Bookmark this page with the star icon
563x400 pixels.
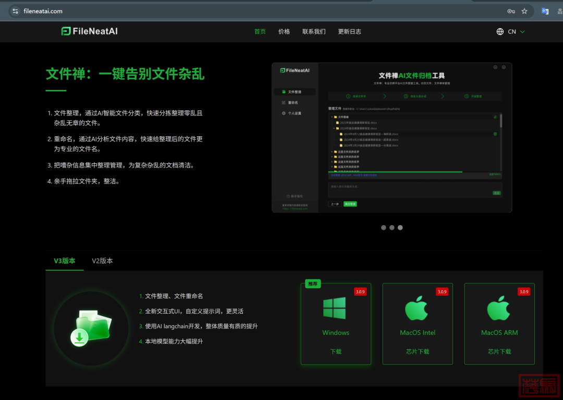click(524, 11)
